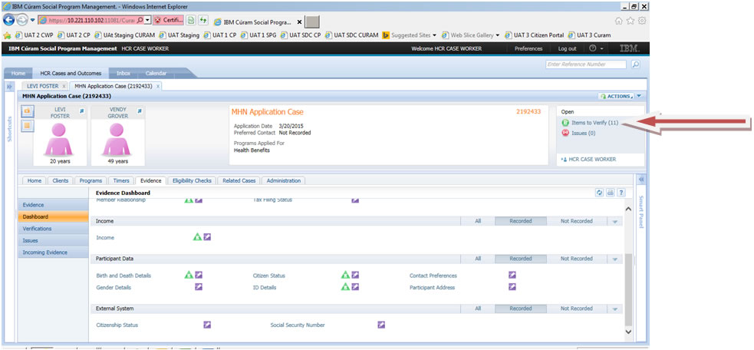The image size is (754, 350).
Task: Open the help dropdown in the Cúram header
Action: [596, 48]
